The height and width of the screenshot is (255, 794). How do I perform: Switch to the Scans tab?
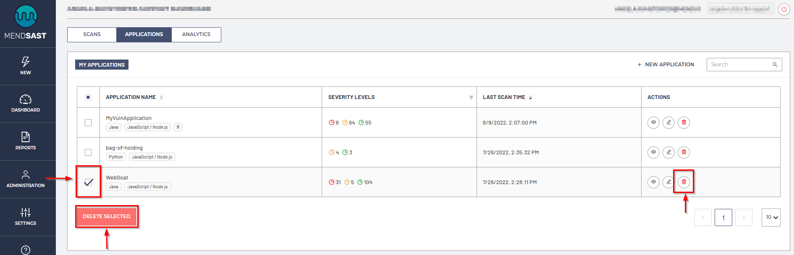click(x=92, y=34)
